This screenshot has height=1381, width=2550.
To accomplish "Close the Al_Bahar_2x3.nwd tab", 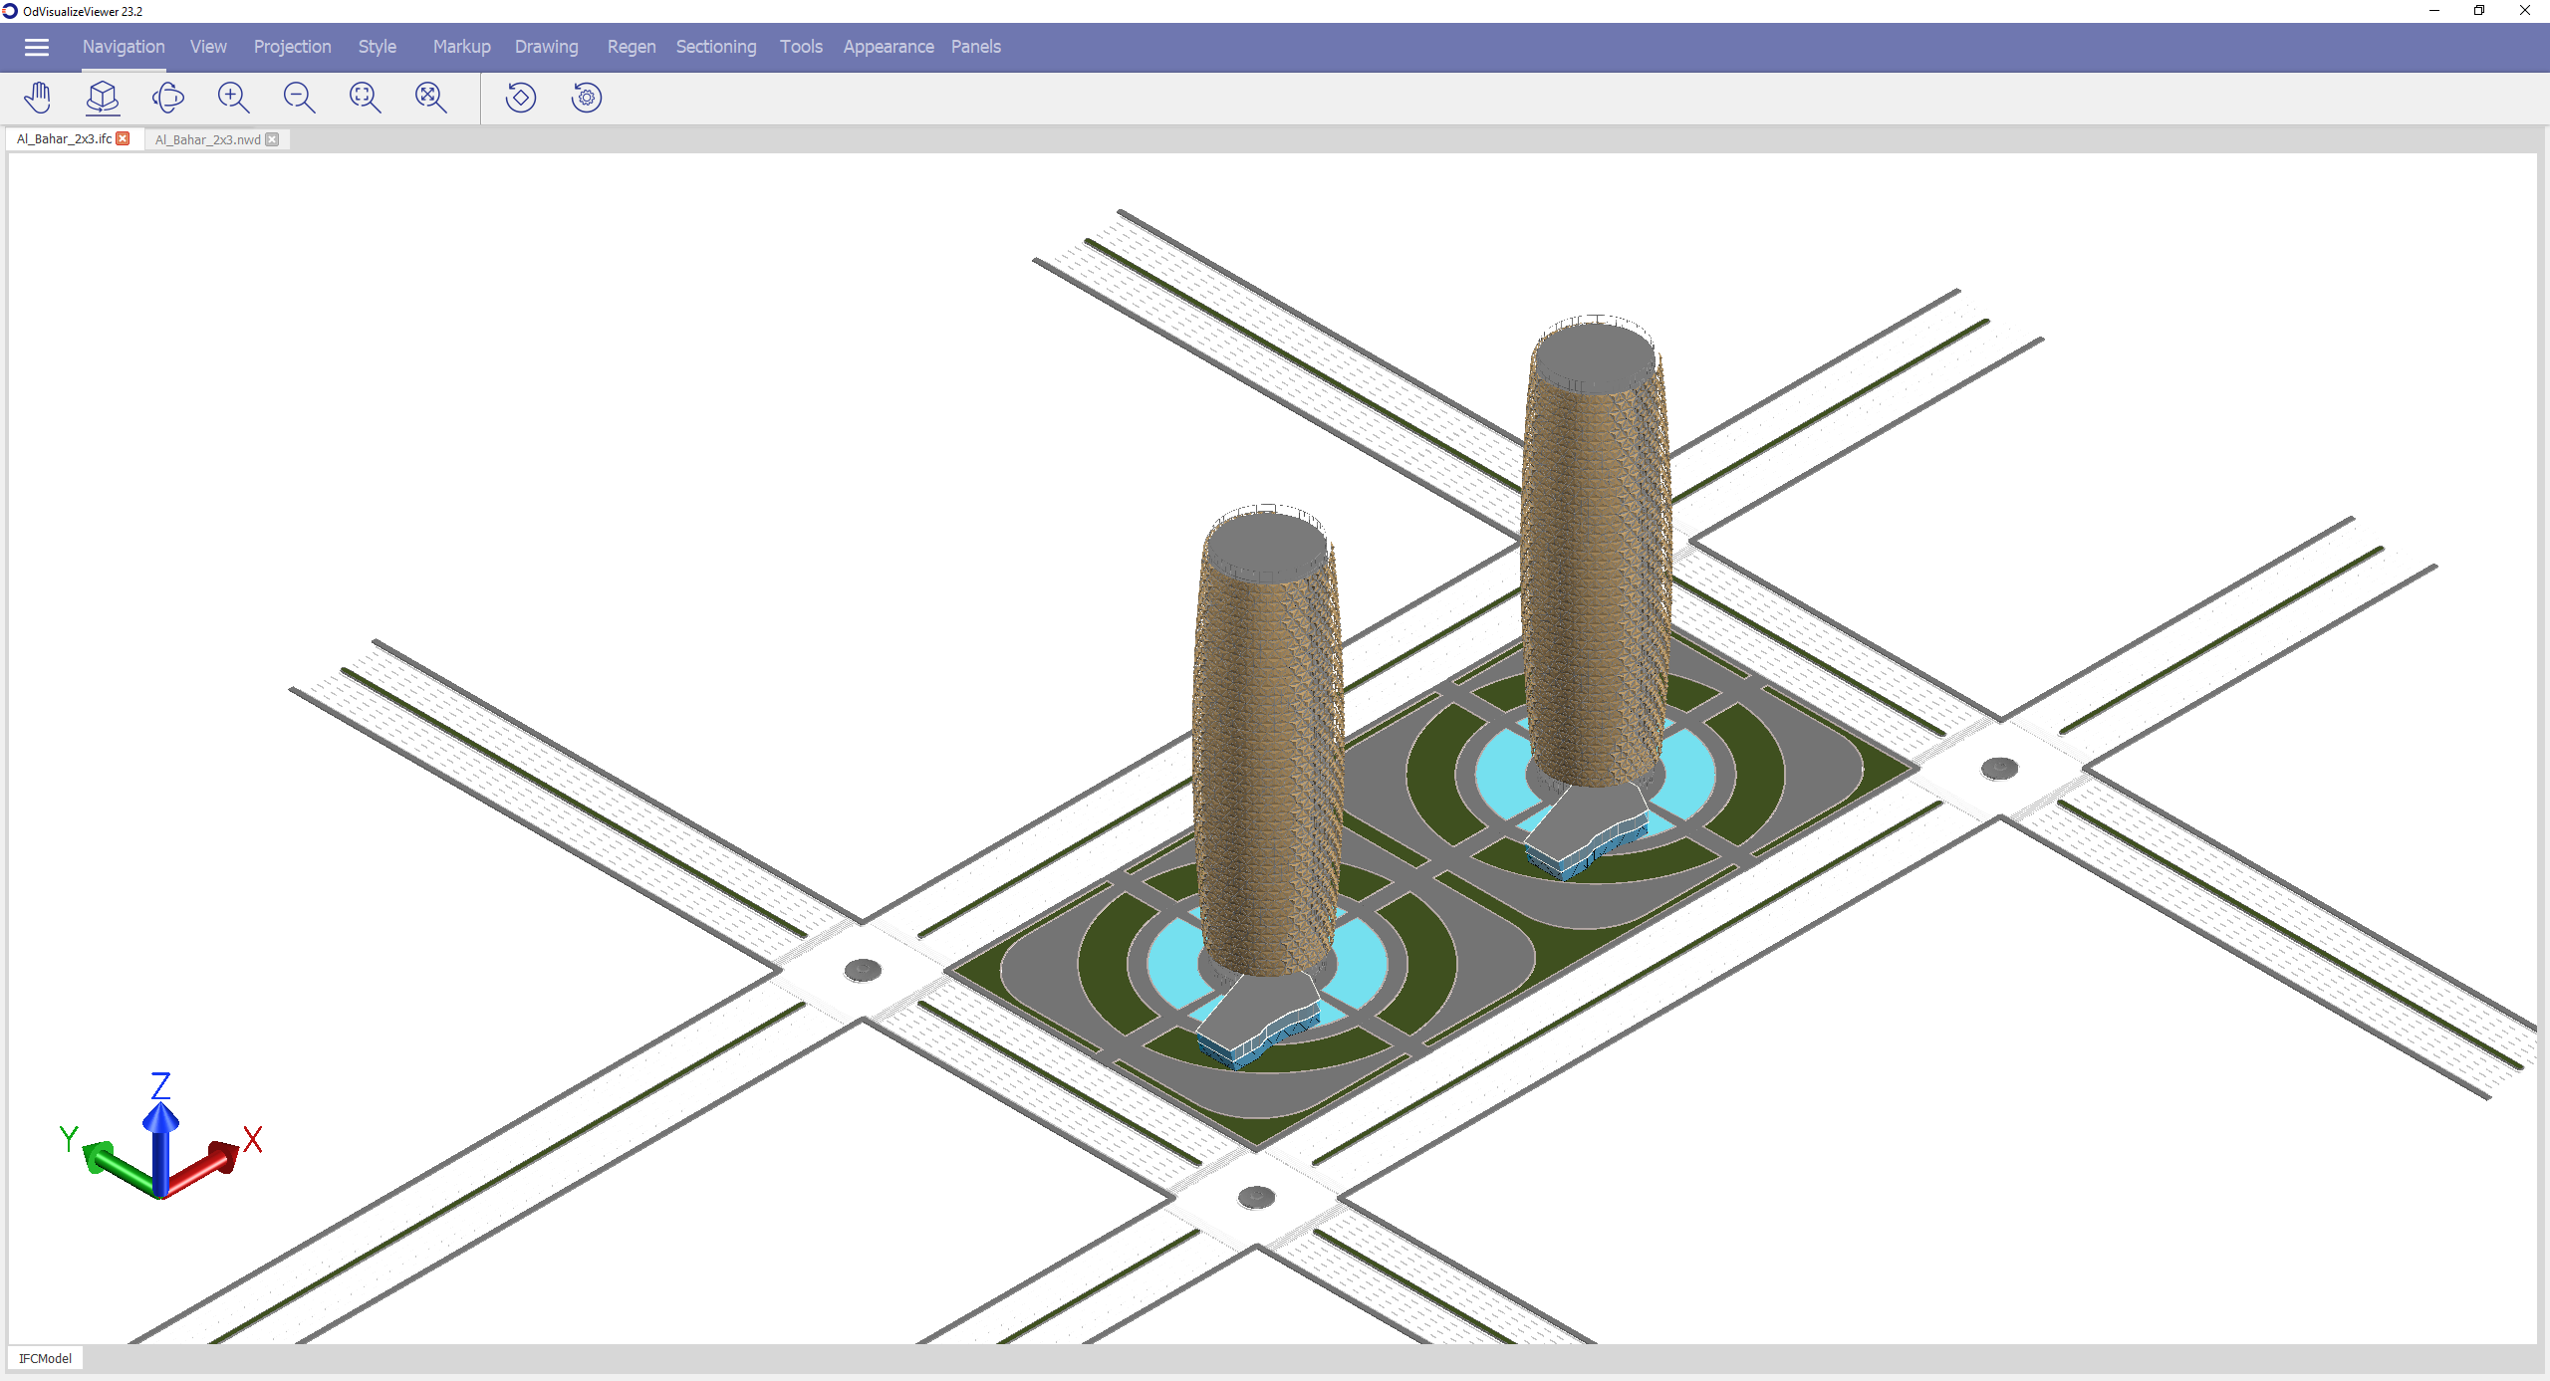I will [272, 139].
